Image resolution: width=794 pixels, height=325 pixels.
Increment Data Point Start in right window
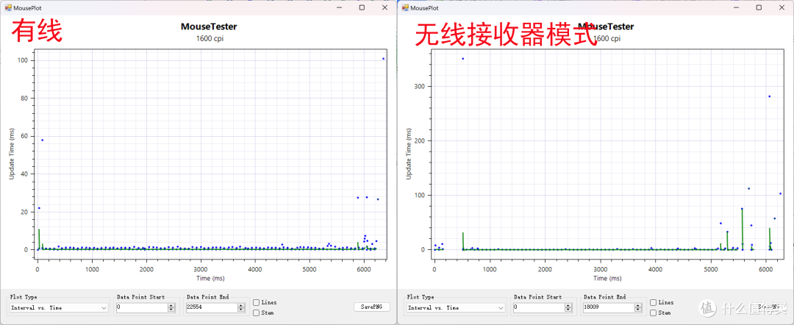[x=568, y=305]
